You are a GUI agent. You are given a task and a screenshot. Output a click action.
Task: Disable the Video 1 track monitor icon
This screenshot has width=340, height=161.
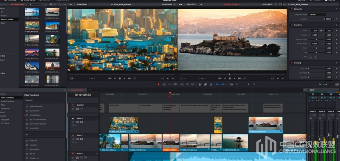(x=81, y=139)
